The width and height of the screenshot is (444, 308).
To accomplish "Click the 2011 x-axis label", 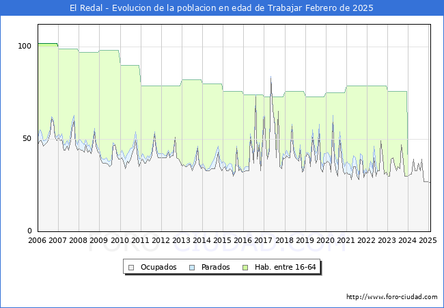I will 140,240.
